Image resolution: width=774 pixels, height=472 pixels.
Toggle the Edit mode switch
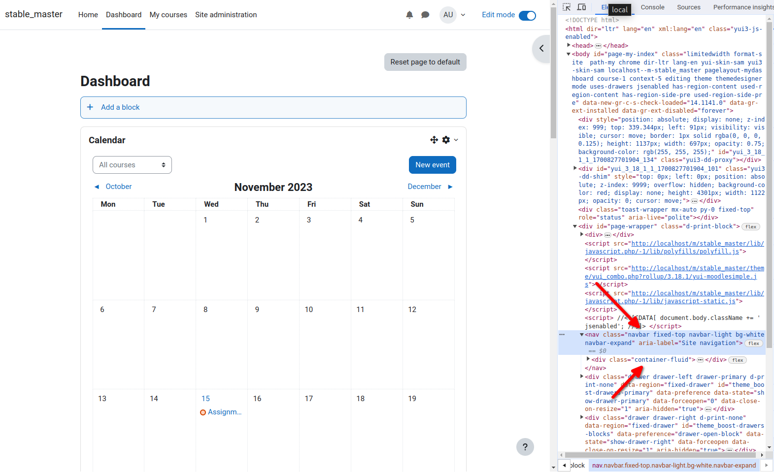click(x=528, y=15)
